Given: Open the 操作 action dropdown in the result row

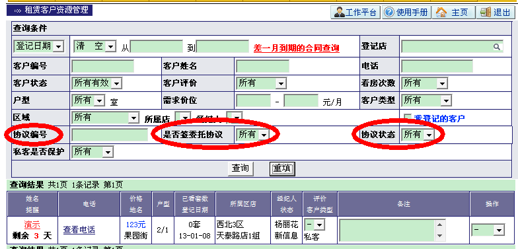Looking at the screenshot, I should click(488, 230).
